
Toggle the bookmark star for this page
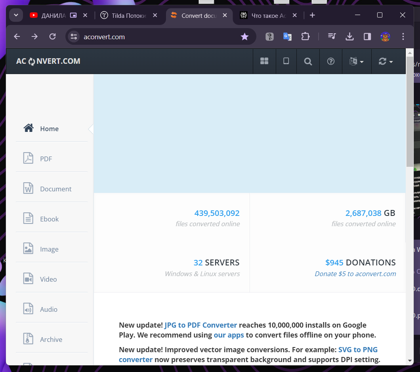point(244,37)
